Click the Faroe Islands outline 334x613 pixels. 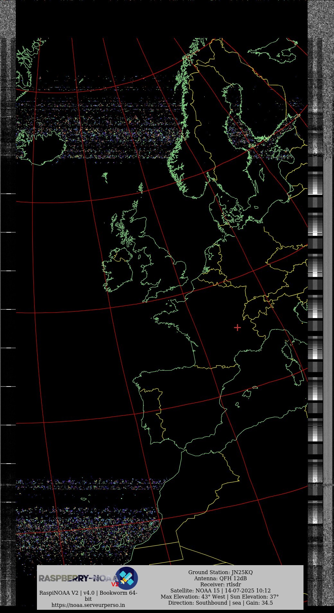click(105, 177)
